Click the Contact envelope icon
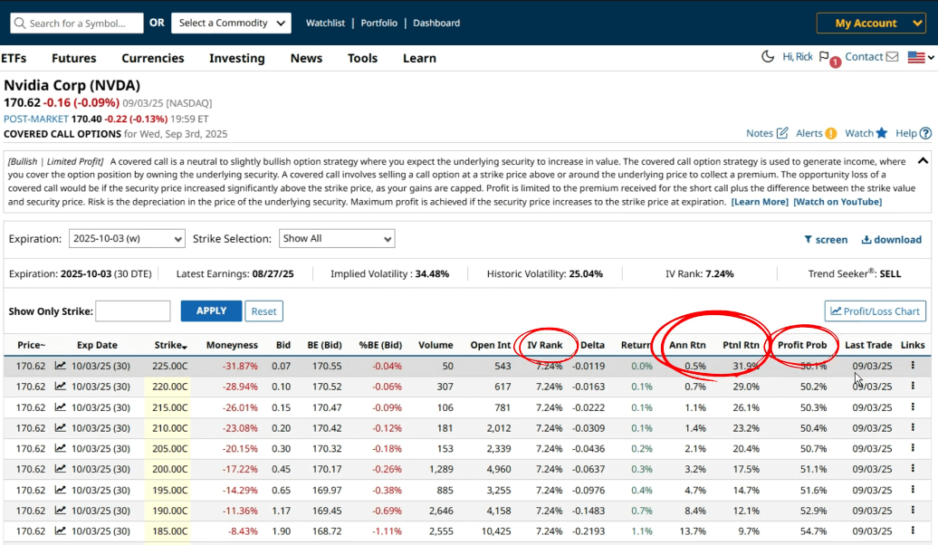Viewport: 938px width, 545px height. tap(893, 57)
